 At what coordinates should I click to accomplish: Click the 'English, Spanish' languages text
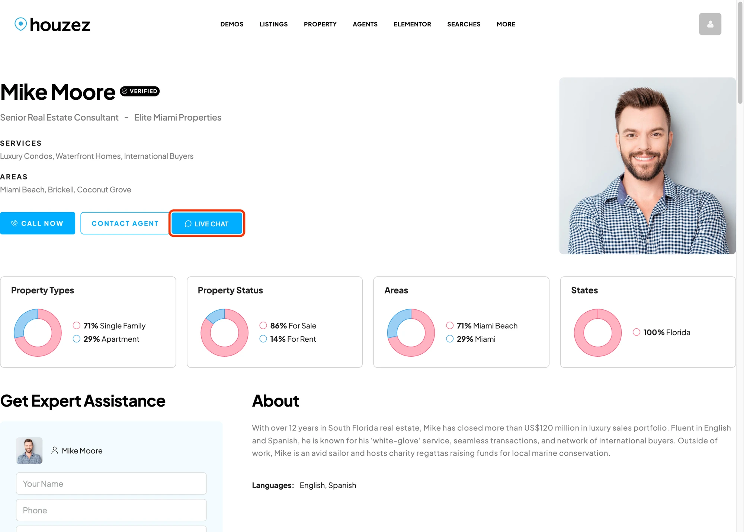coord(328,485)
